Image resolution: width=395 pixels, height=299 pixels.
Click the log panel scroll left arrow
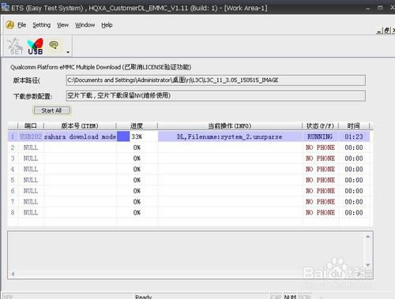(13, 274)
